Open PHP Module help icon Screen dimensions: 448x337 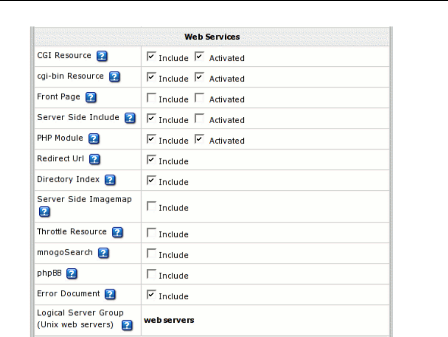[94, 138]
